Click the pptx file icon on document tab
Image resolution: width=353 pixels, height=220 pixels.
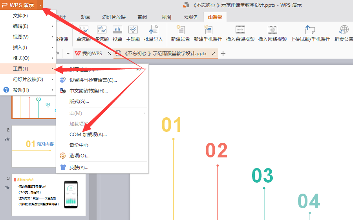tap(118, 54)
